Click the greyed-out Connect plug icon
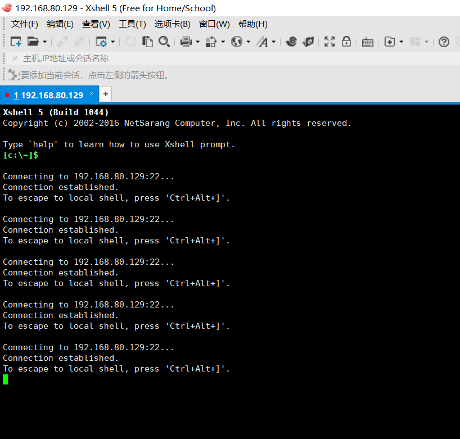 pos(62,42)
